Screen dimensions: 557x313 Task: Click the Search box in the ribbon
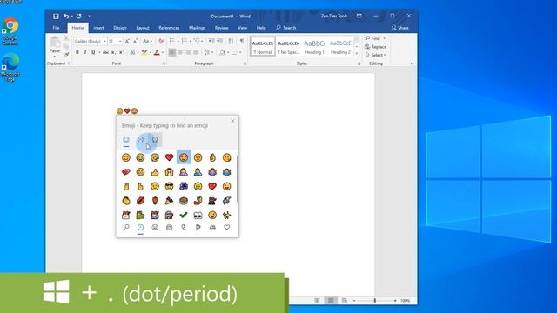[286, 28]
